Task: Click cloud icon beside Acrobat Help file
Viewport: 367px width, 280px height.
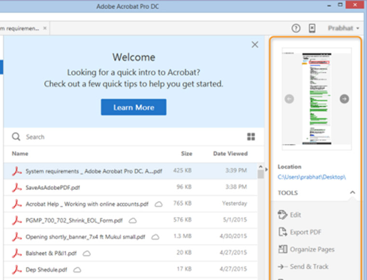Action: tap(158, 204)
